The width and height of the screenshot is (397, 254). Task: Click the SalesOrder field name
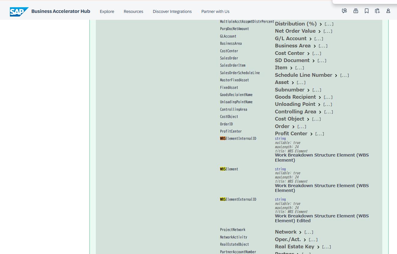229,58
